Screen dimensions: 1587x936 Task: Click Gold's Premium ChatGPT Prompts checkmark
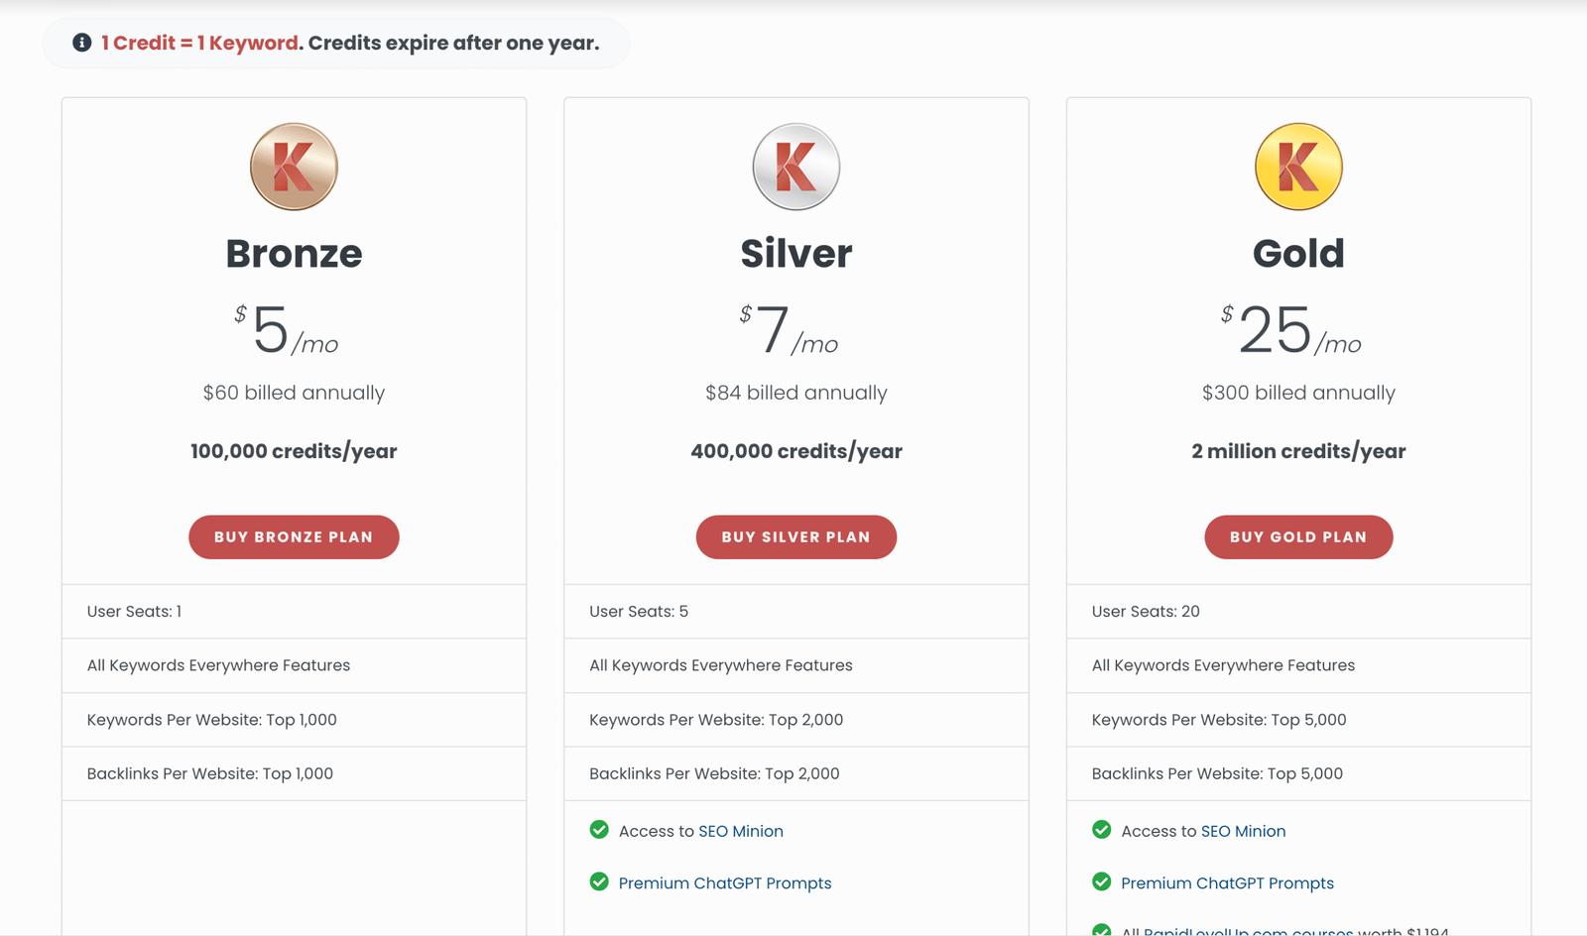coord(1101,881)
